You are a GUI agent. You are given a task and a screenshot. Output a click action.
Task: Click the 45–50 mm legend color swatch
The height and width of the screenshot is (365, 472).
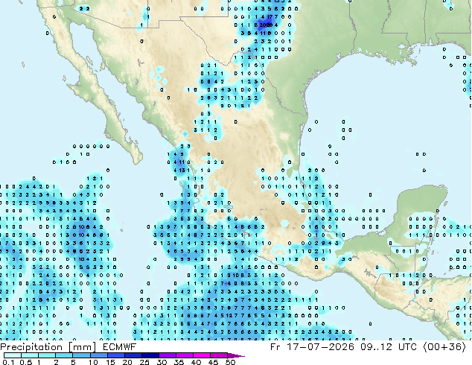click(219, 355)
